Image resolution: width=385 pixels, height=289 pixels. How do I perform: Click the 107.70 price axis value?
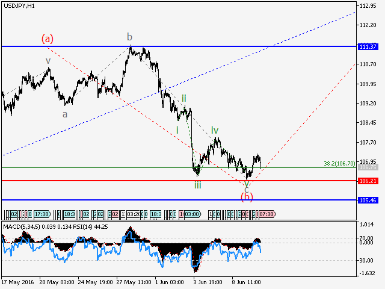pos(368,142)
